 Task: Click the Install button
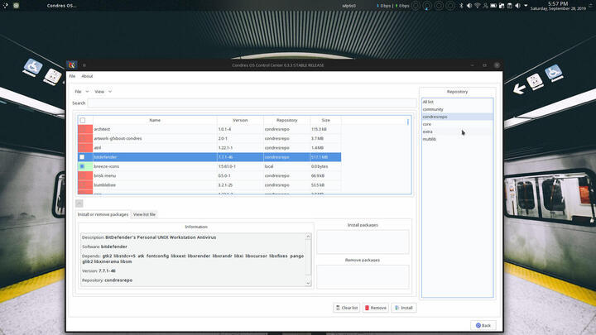point(404,308)
